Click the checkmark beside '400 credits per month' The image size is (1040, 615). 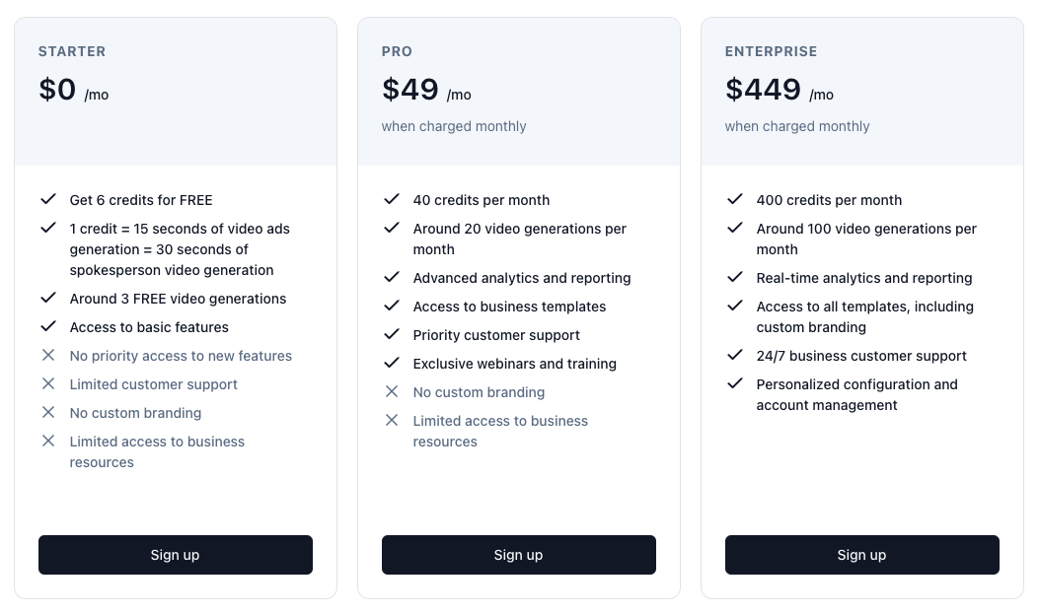(735, 199)
